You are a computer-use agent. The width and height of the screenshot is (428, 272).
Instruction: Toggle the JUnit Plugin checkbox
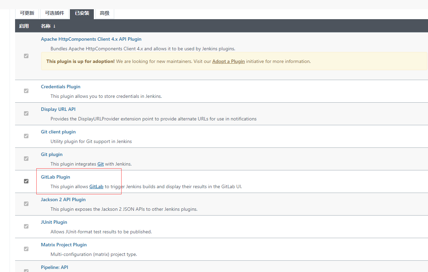coord(26,226)
